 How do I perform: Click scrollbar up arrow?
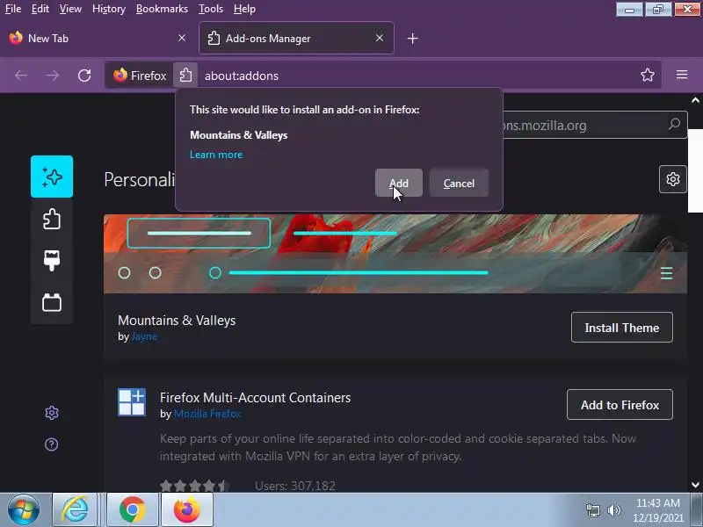click(695, 100)
